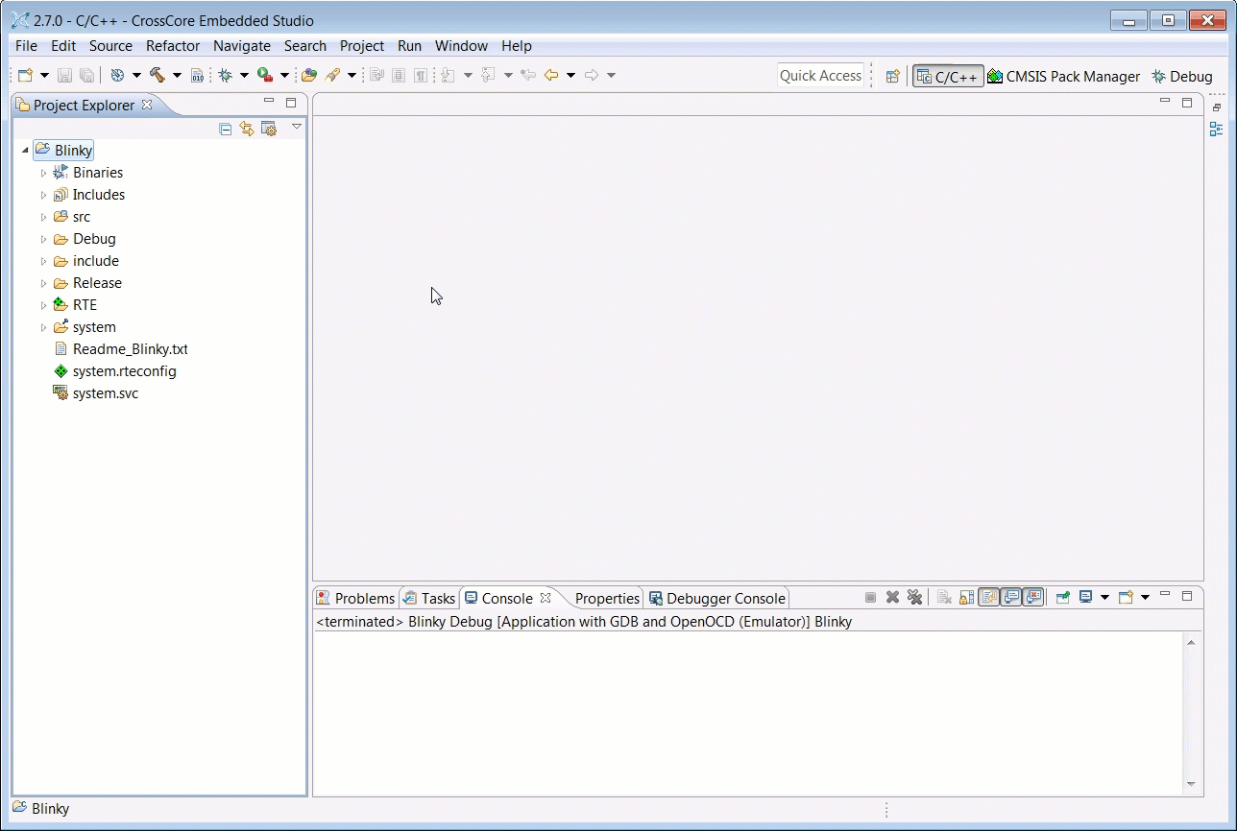Open the New wizard dropdown arrow

point(44,75)
